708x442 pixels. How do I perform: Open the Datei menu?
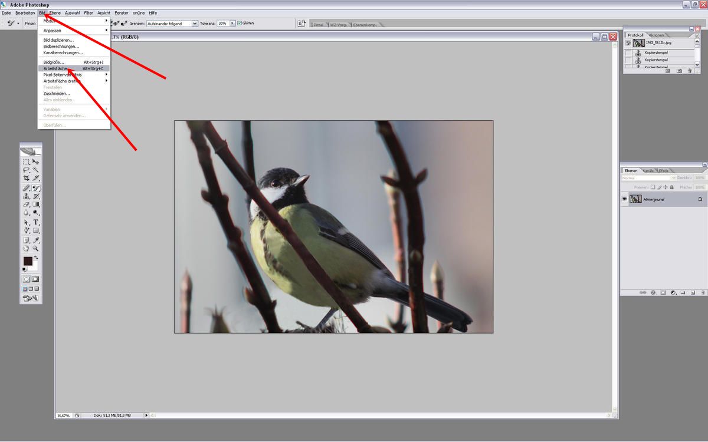(6, 12)
